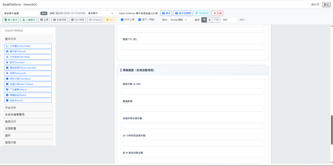Pick the 核取方塊 (Checkbox) component
This screenshot has width=333, height=166.
[28, 79]
